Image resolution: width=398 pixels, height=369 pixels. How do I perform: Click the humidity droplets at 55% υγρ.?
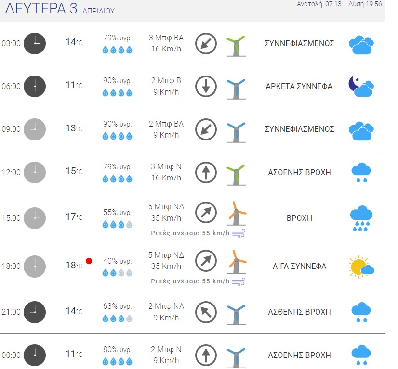[x=117, y=224]
